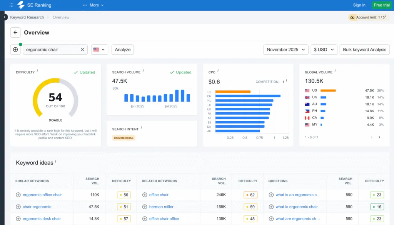This screenshot has height=225, width=394.
Task: Click the next page arrow under Global Volume
Action: [379, 137]
